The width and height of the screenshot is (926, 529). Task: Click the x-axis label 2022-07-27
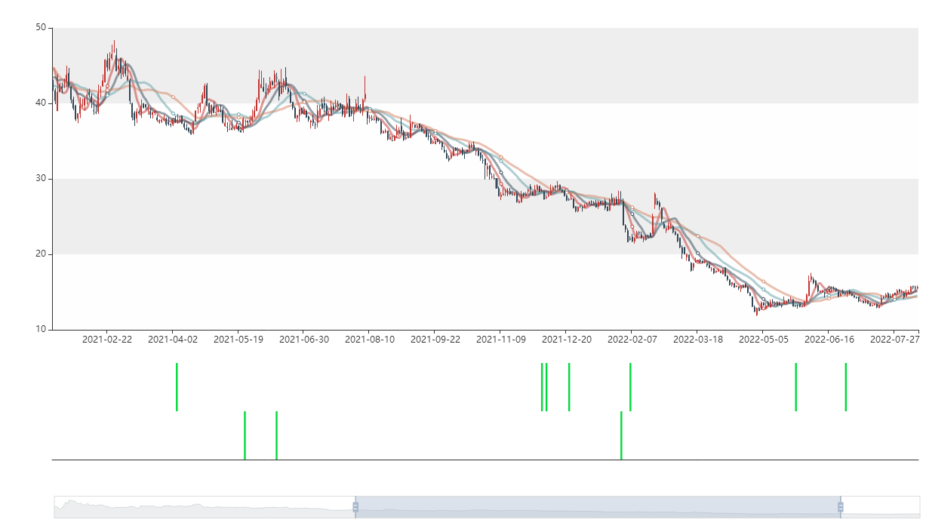click(x=895, y=340)
